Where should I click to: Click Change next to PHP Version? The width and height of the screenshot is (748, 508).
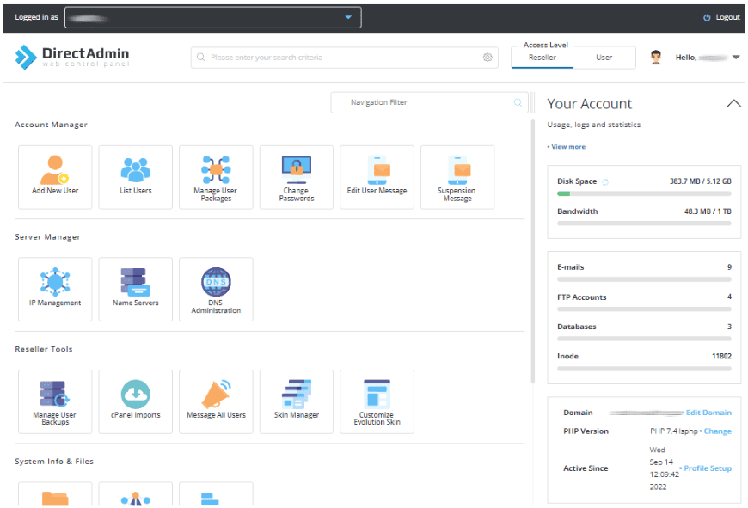tap(717, 431)
